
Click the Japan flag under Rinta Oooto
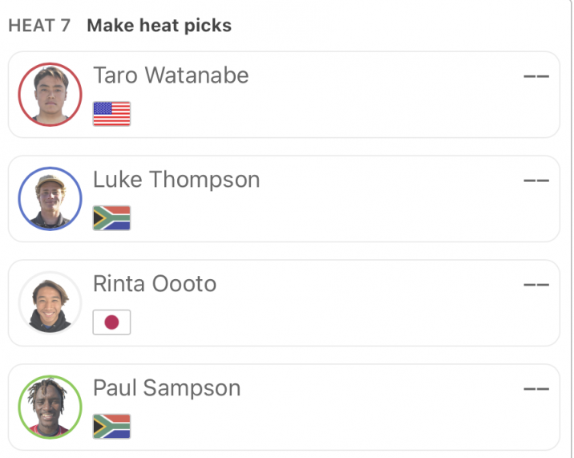pos(111,322)
